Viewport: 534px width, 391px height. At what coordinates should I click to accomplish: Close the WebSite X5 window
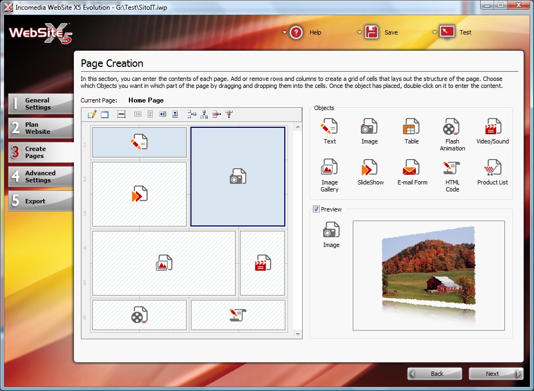pyautogui.click(x=519, y=5)
